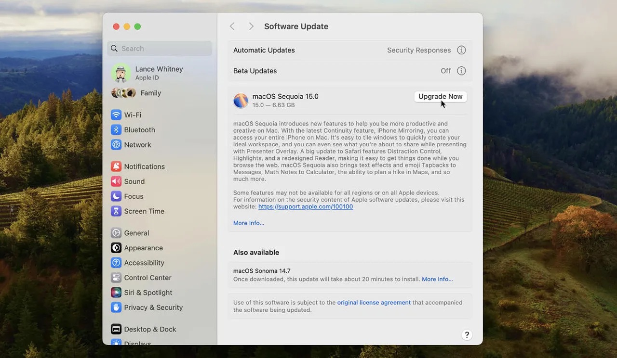Click the Control Center icon
This screenshot has width=617, height=358.
click(116, 278)
